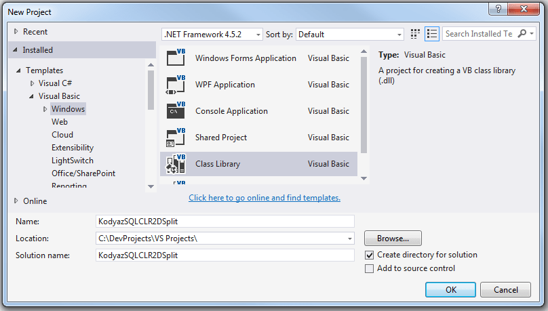Screen dimensions: 548x311
Task: Select the WPF Application row label
Action: [x=225, y=85]
